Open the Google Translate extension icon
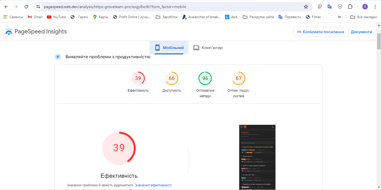 pyautogui.click(x=330, y=7)
